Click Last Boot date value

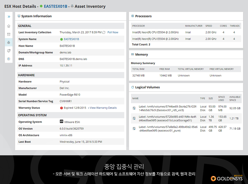tap(81, 142)
